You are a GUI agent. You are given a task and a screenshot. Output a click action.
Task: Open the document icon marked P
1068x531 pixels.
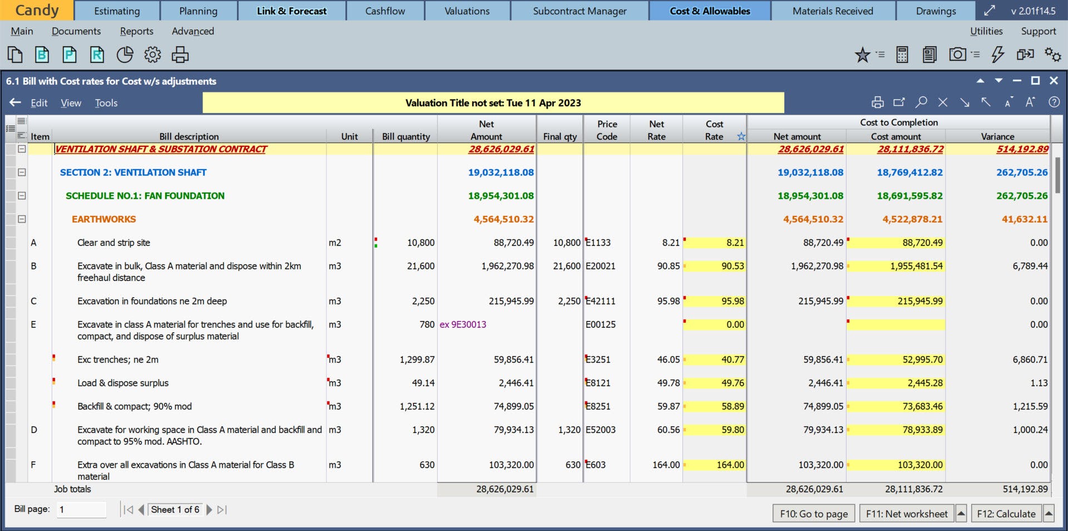pos(70,55)
